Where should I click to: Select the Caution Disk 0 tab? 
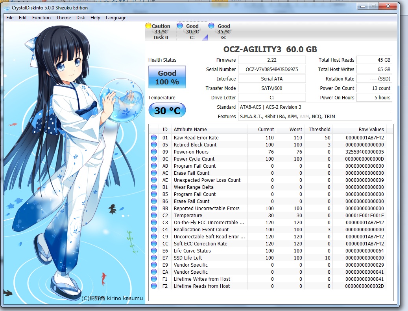click(x=161, y=31)
